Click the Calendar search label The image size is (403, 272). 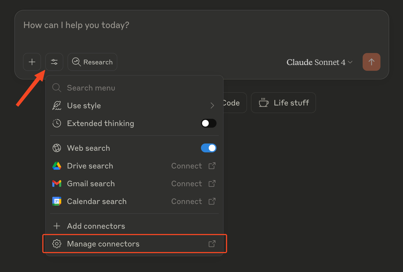[97, 202]
